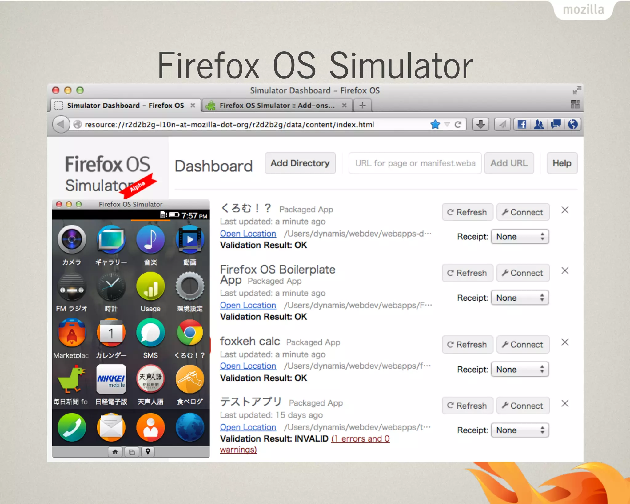
Task: Launch the Firefox browser globe in dock
Action: pyautogui.click(x=190, y=427)
